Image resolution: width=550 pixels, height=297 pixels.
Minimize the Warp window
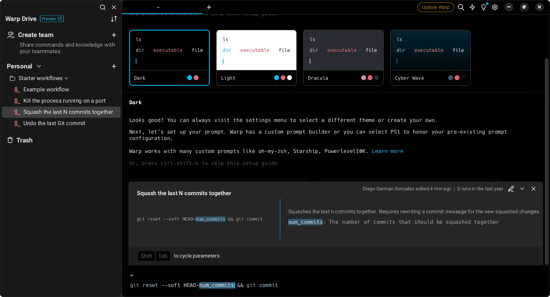509,7
